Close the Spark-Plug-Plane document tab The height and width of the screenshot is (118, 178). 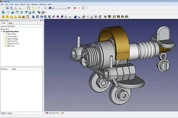(63, 113)
